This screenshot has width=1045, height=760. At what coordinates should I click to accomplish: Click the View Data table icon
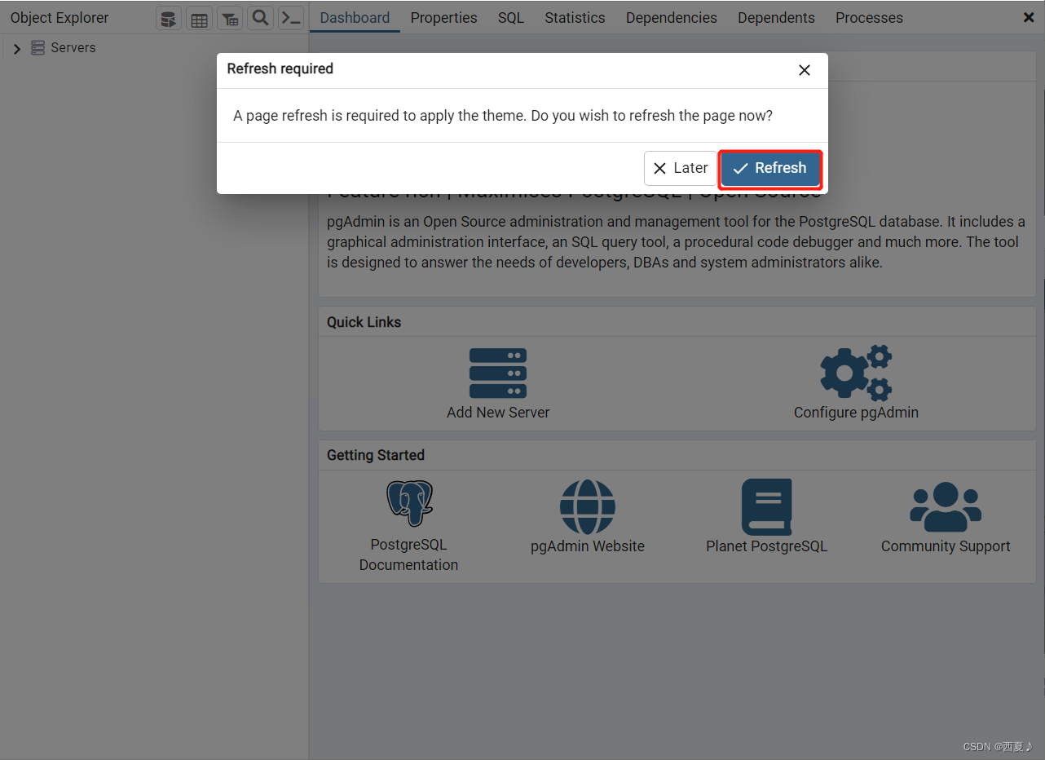pyautogui.click(x=199, y=18)
